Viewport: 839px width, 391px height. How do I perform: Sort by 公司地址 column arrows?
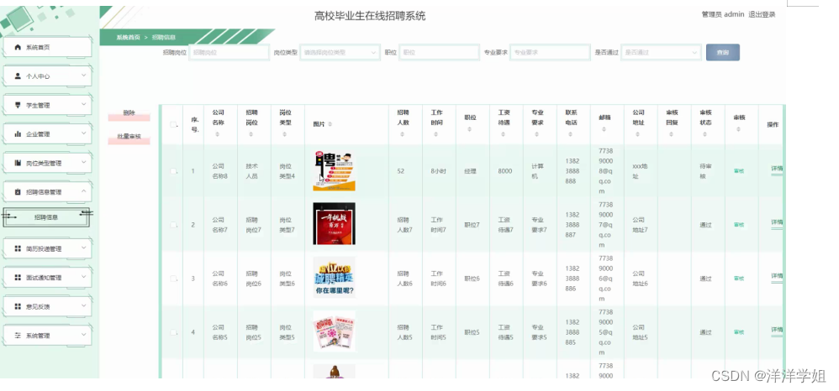pos(638,134)
